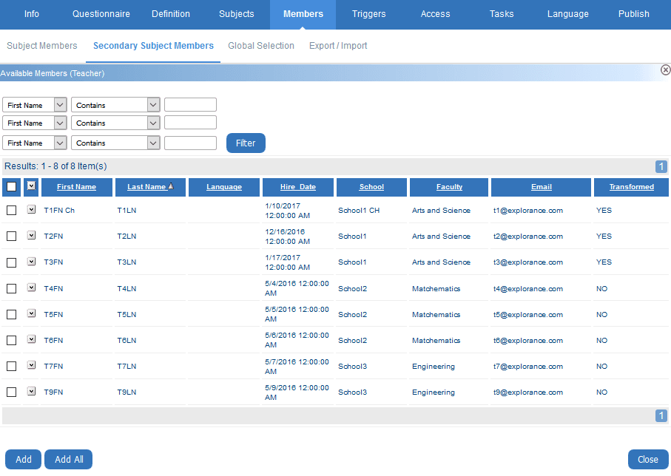Viewport: 671px width, 476px height.
Task: Open the Global Selection sub-tab
Action: 261,46
